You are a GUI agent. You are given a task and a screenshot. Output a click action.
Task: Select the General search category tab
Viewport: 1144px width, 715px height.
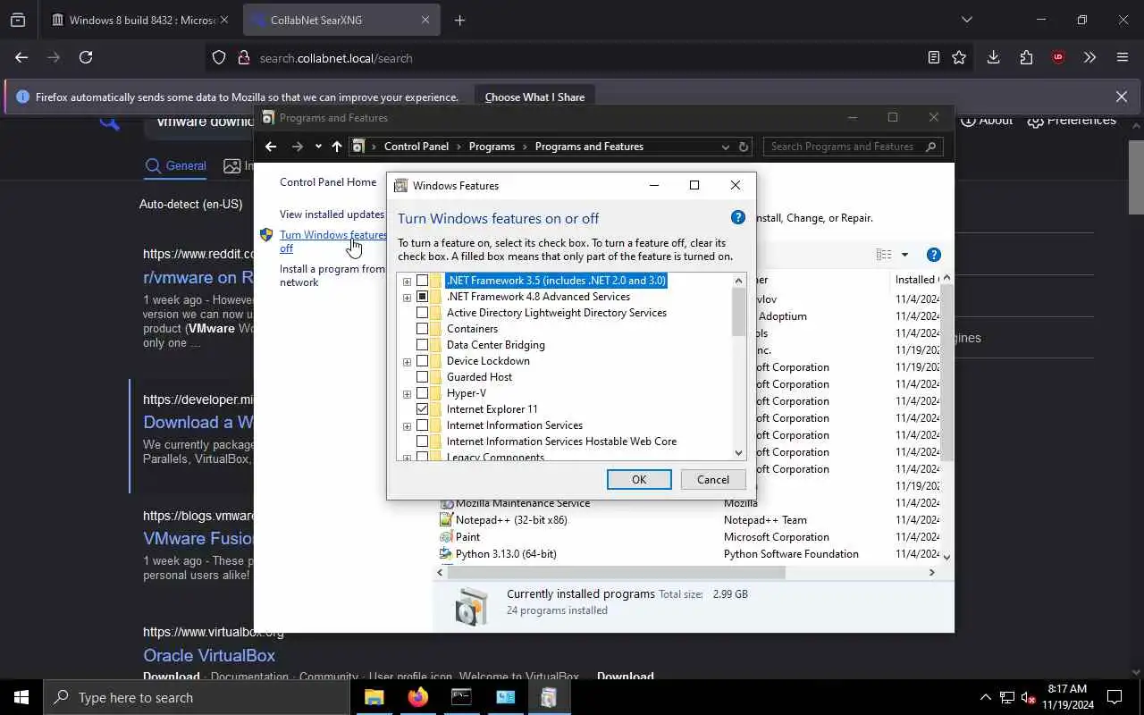176,166
